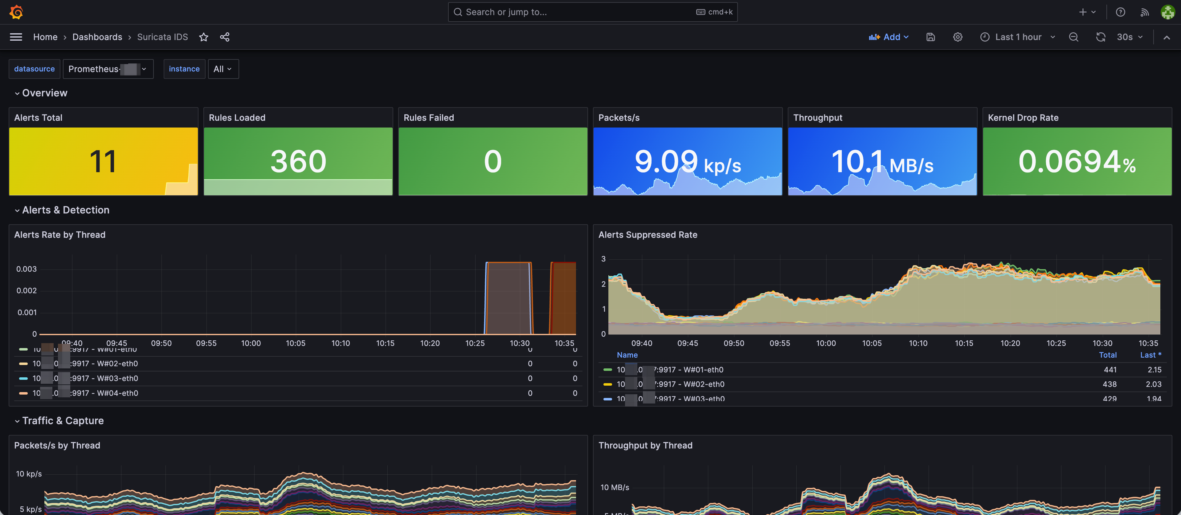This screenshot has height=515, width=1181.
Task: Save the current dashboard
Action: pos(930,37)
